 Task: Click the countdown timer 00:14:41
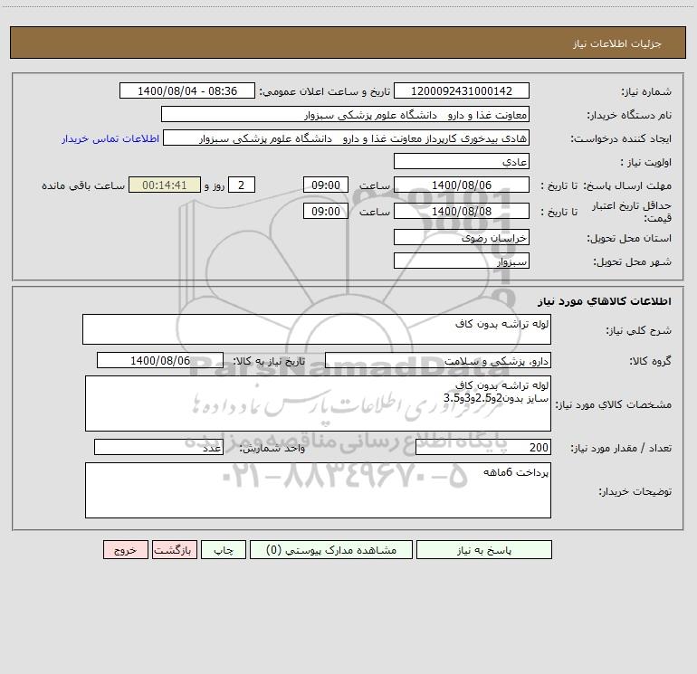pos(165,185)
